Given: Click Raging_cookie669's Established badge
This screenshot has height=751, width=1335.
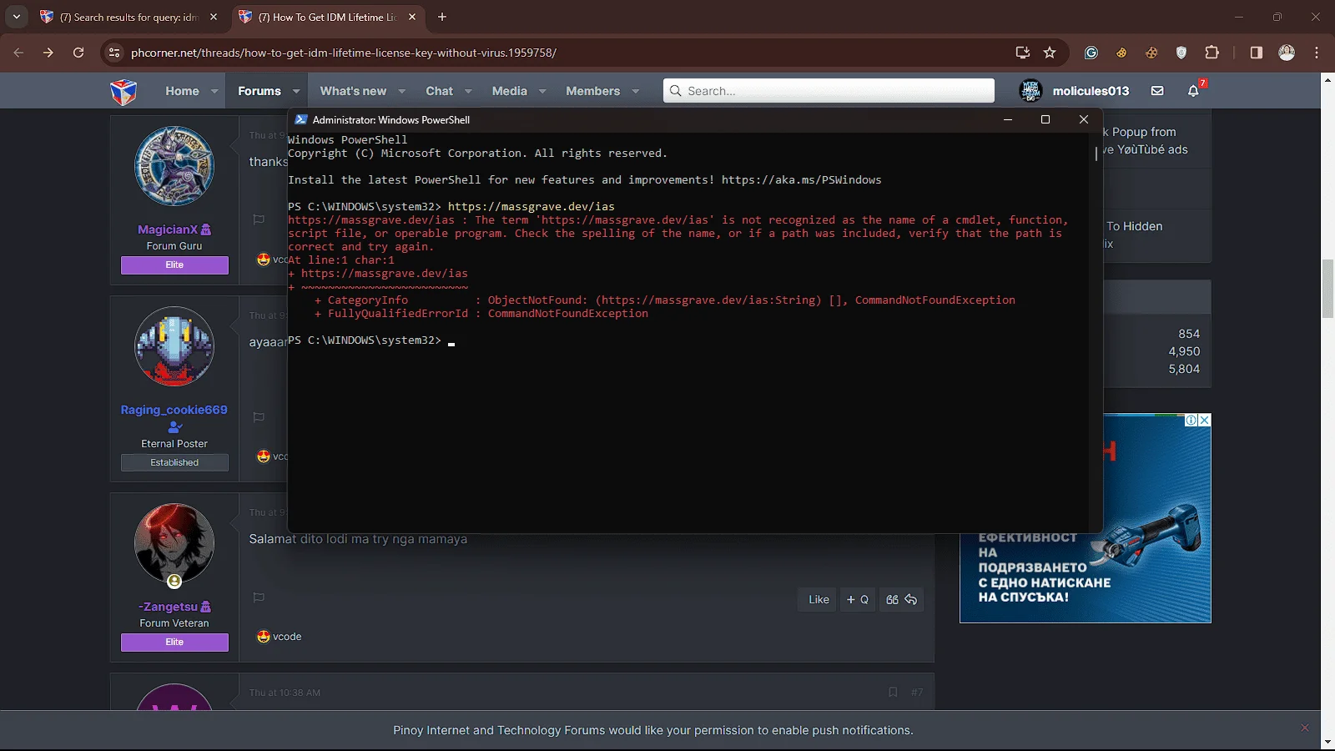Looking at the screenshot, I should (174, 462).
